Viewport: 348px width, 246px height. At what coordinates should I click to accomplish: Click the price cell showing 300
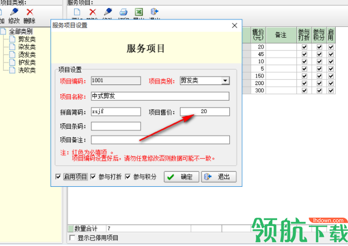click(x=258, y=90)
